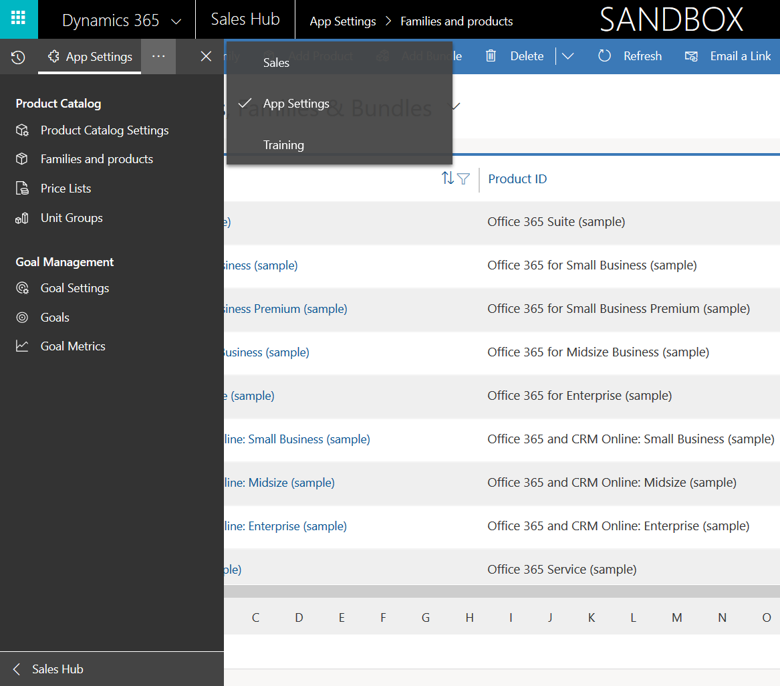Image resolution: width=780 pixels, height=686 pixels.
Task: Close the navigation pane with X
Action: click(206, 56)
